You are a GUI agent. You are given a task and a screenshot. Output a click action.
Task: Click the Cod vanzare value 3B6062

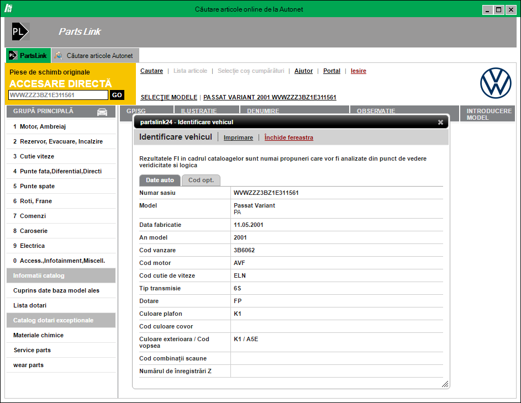tap(244, 250)
